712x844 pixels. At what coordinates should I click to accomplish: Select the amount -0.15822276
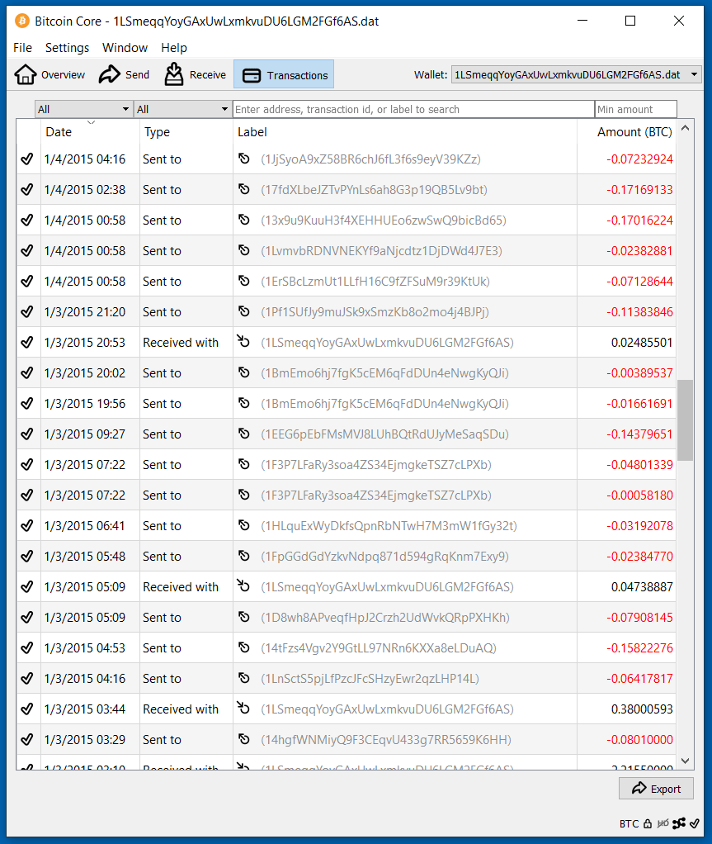pyautogui.click(x=639, y=648)
